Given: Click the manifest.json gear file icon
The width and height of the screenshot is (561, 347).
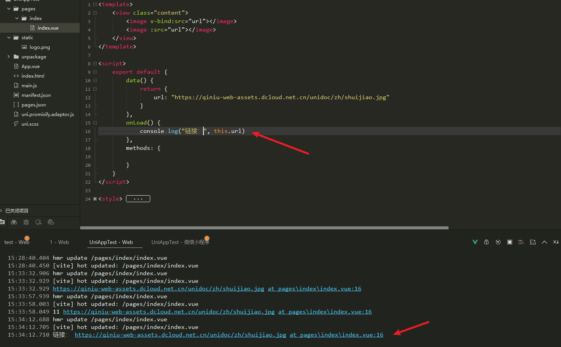Looking at the screenshot, I should click(16, 95).
